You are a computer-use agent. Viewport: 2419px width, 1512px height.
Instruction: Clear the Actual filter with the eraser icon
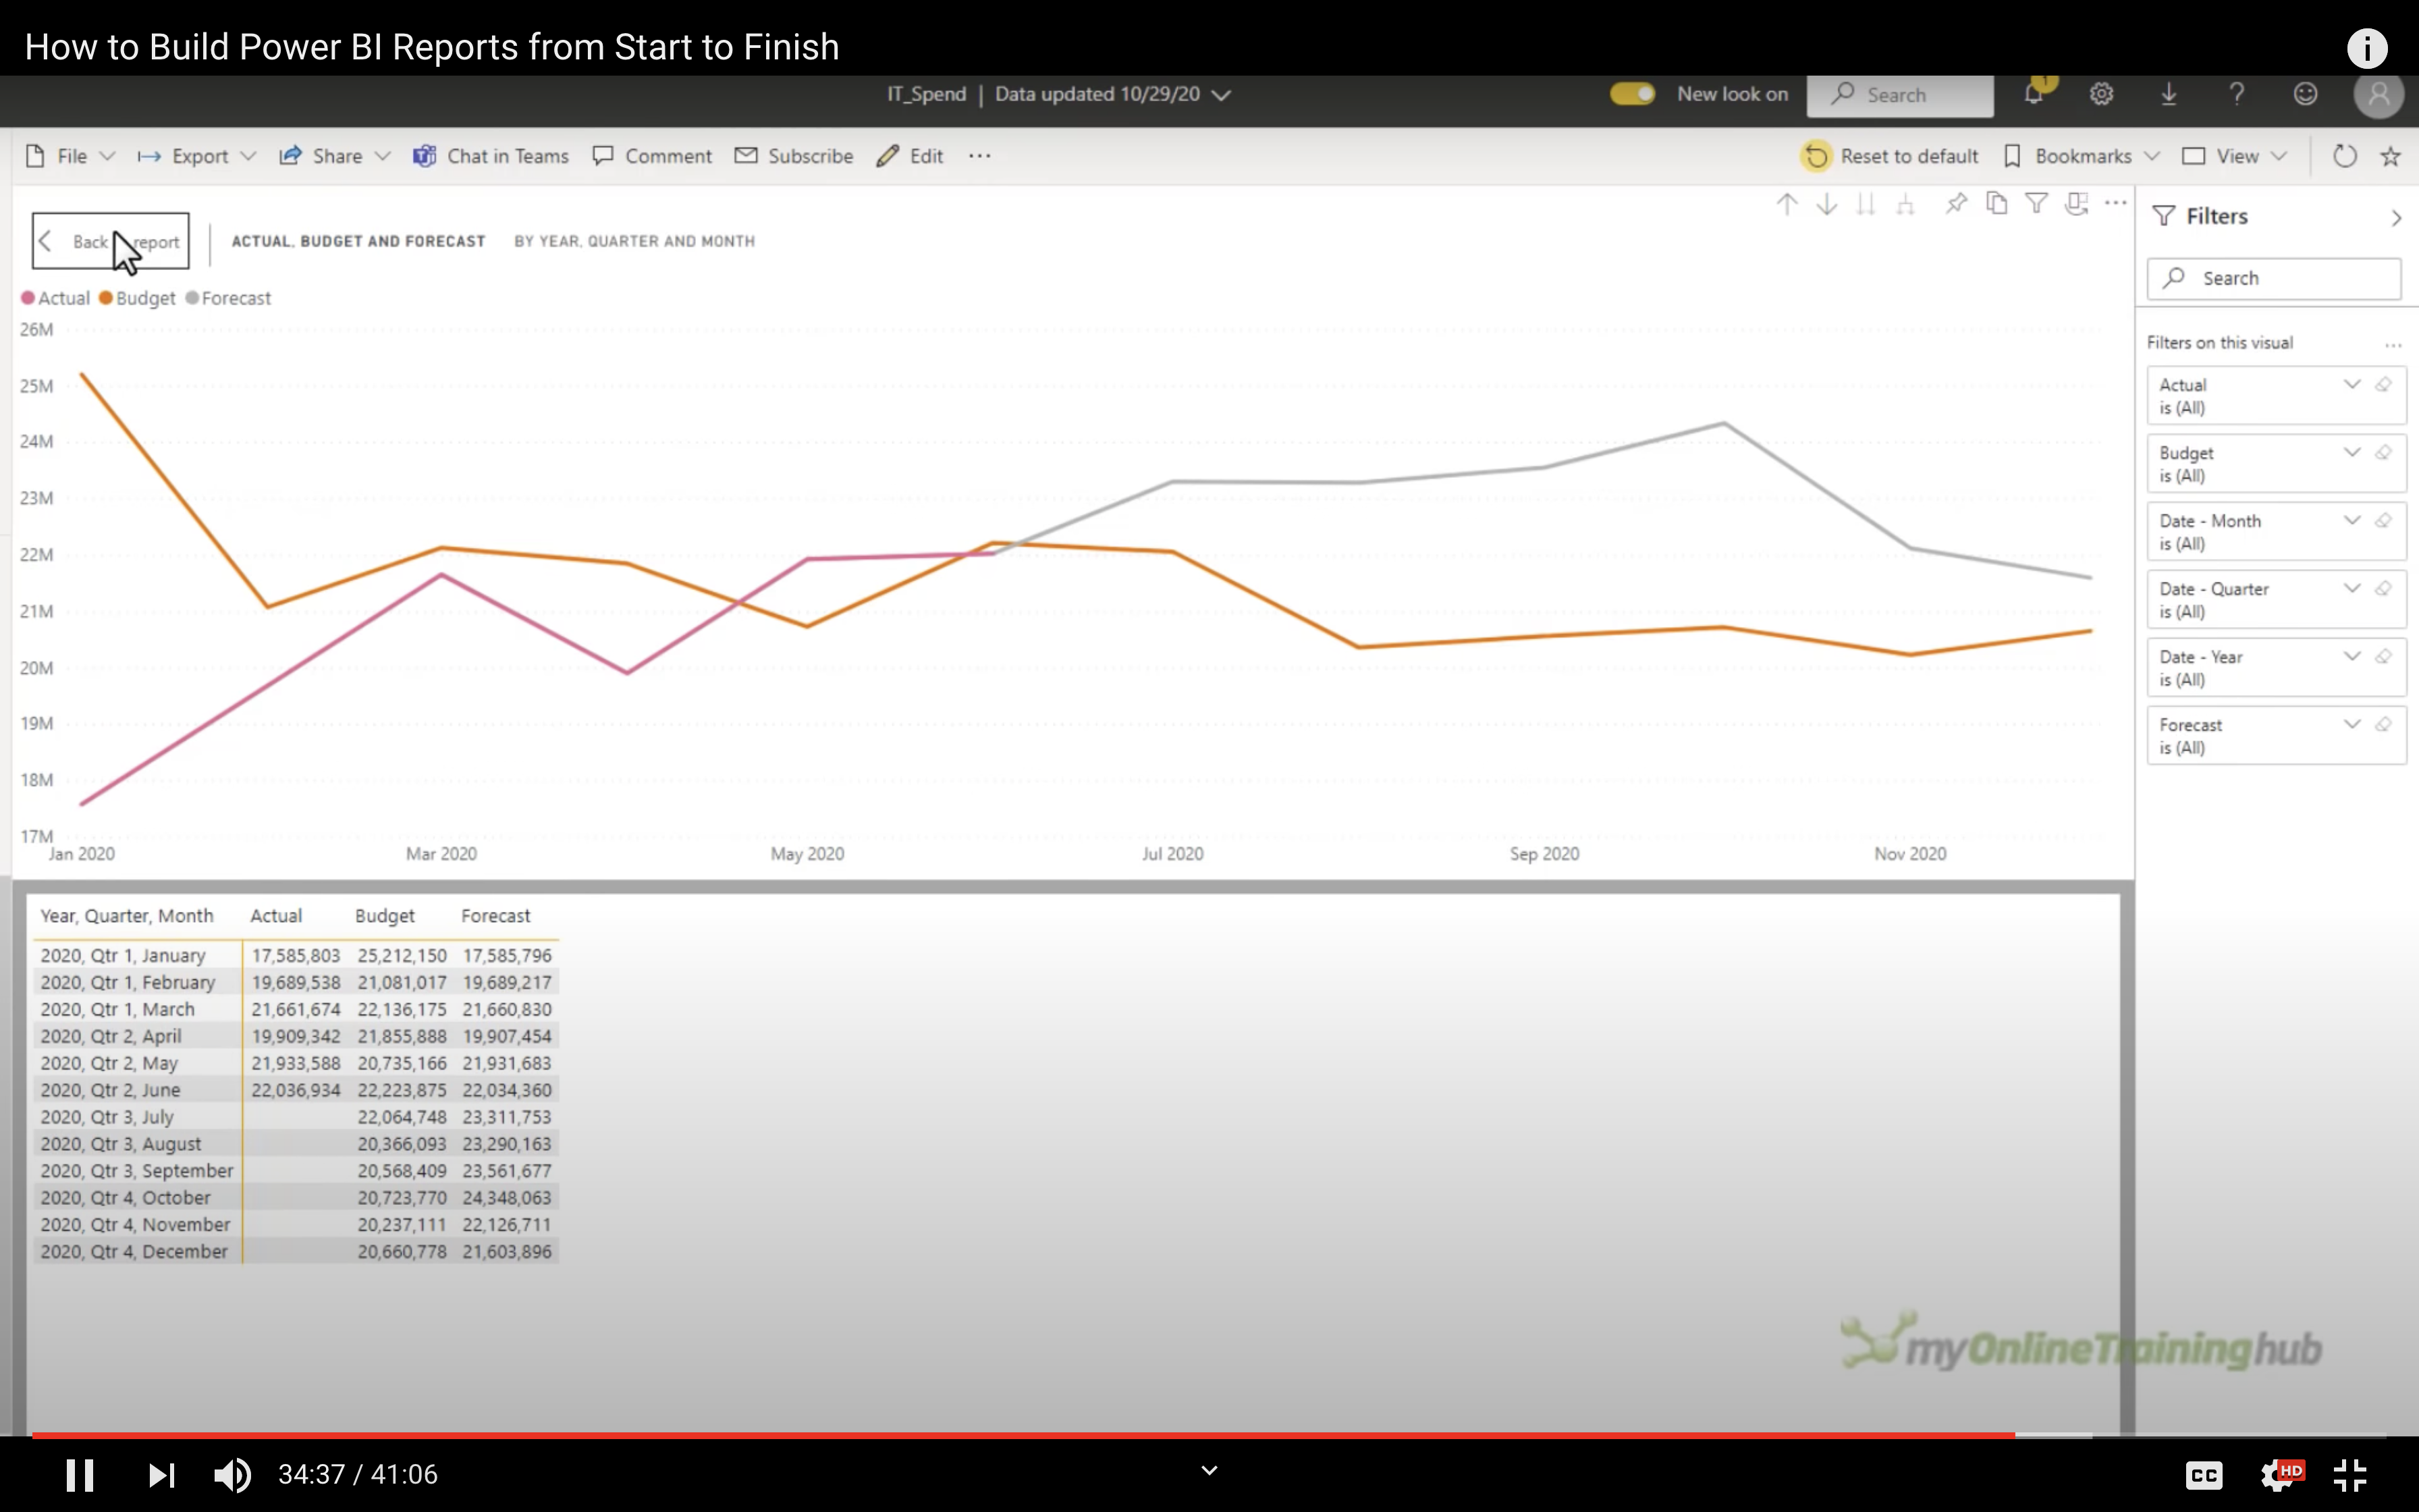(x=2384, y=385)
